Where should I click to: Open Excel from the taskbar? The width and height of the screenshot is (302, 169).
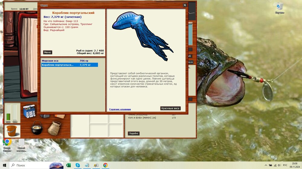click(x=69, y=165)
